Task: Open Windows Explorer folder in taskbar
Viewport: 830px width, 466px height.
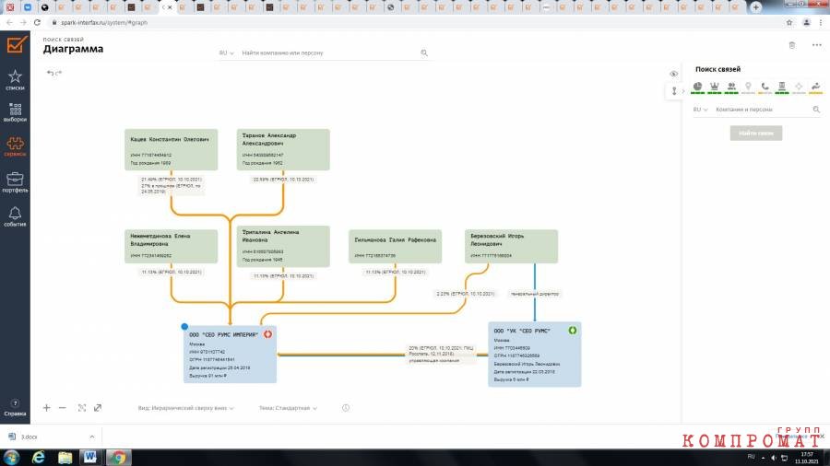Action: coord(65,458)
